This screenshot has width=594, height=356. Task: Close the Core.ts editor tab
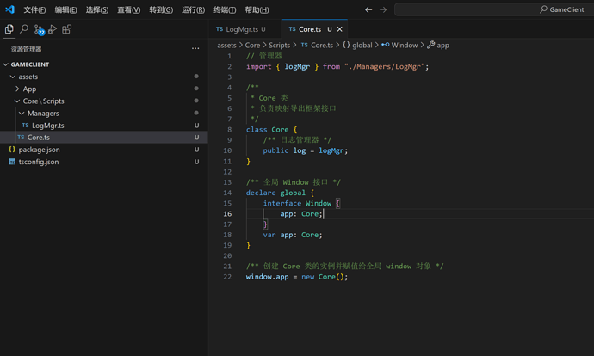click(340, 29)
